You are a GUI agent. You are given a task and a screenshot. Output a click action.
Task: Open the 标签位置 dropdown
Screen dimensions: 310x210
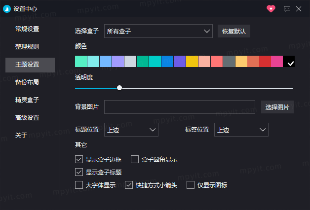tap(241, 130)
